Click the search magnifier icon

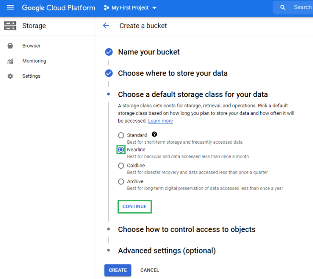click(x=283, y=7)
